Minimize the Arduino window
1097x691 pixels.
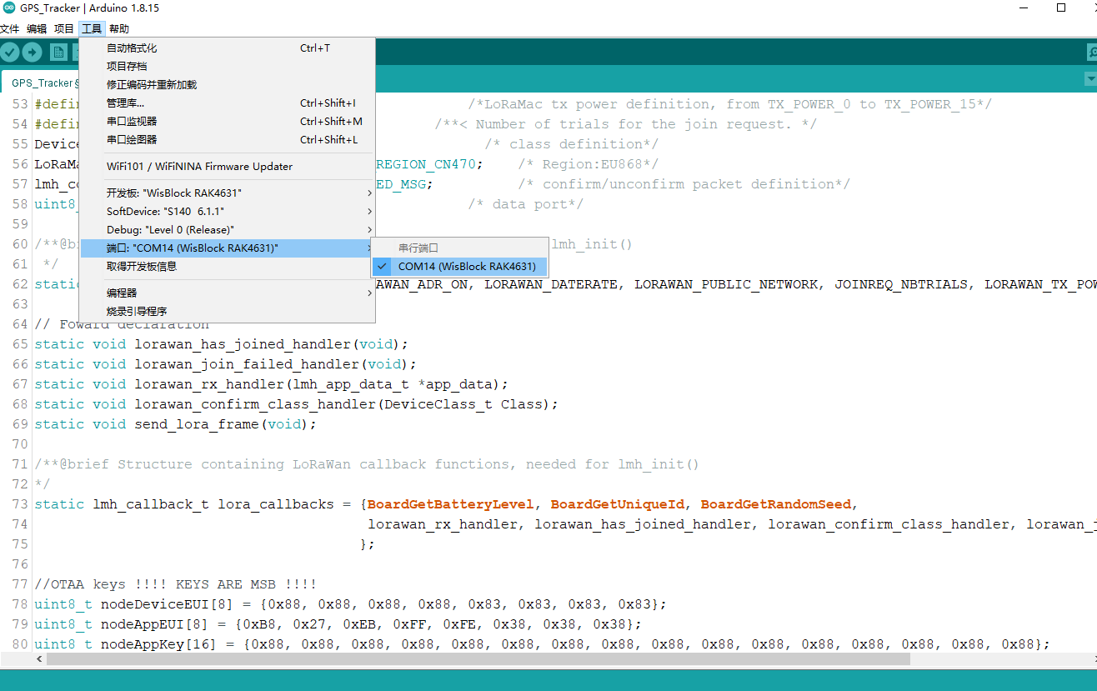coord(1024,8)
